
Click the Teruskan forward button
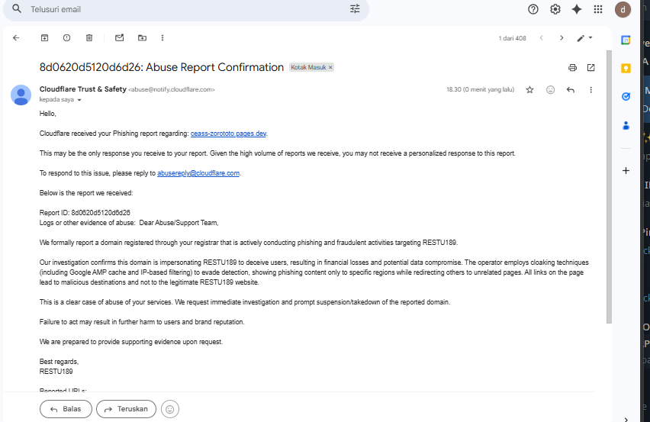126,409
